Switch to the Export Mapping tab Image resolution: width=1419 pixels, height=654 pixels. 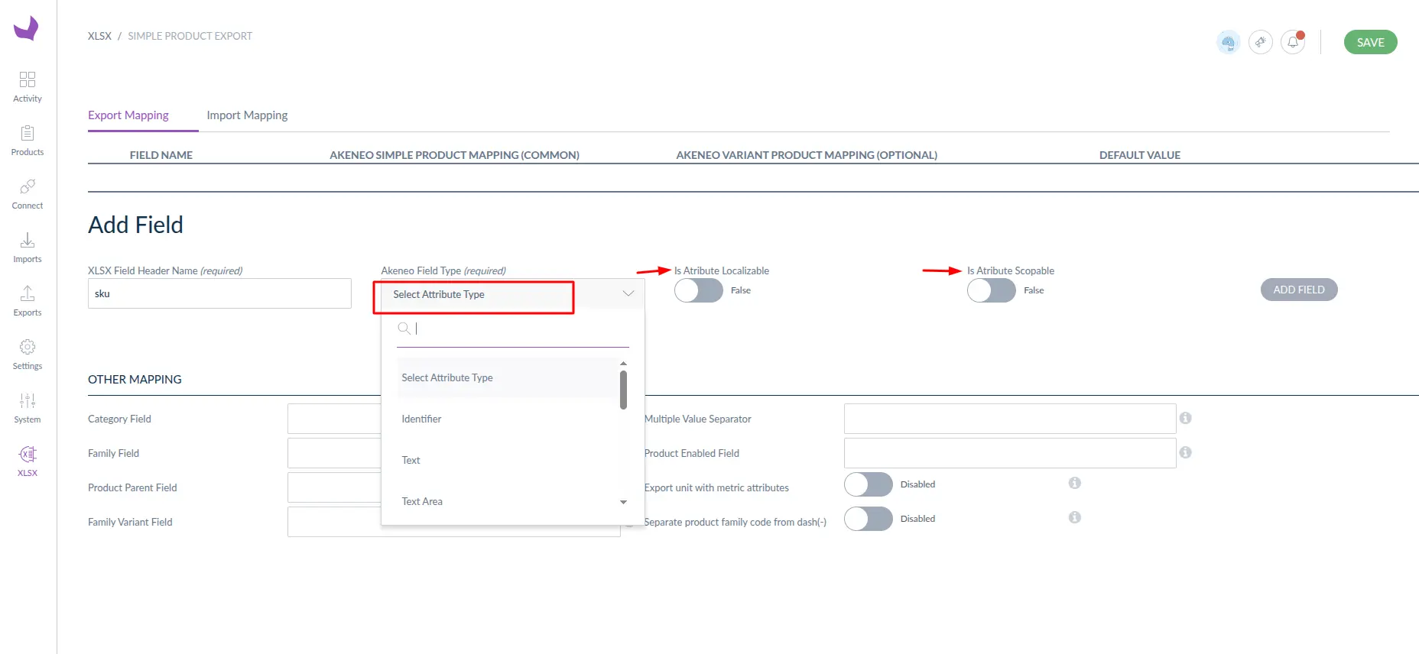coord(128,115)
